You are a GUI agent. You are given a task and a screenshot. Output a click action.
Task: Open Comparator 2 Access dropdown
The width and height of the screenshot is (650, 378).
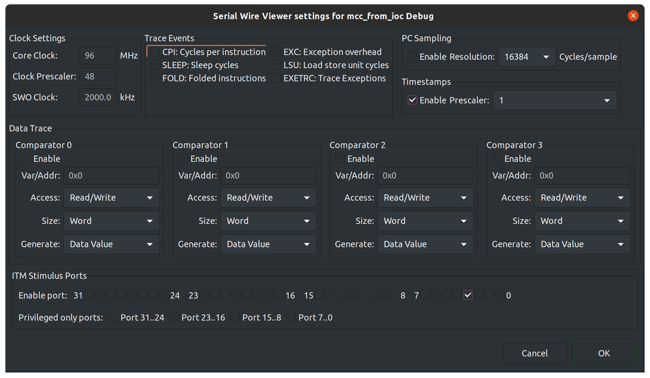coord(426,198)
